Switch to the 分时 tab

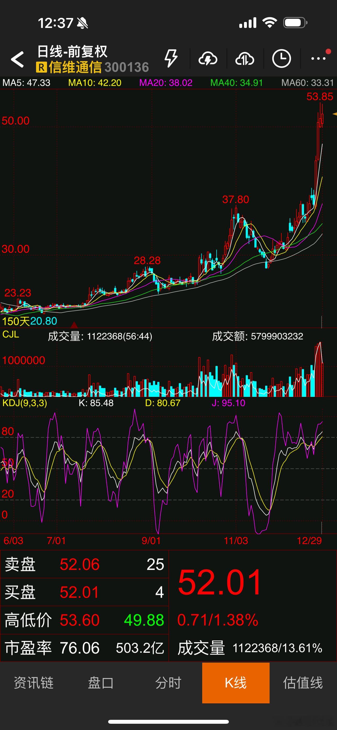(x=168, y=683)
